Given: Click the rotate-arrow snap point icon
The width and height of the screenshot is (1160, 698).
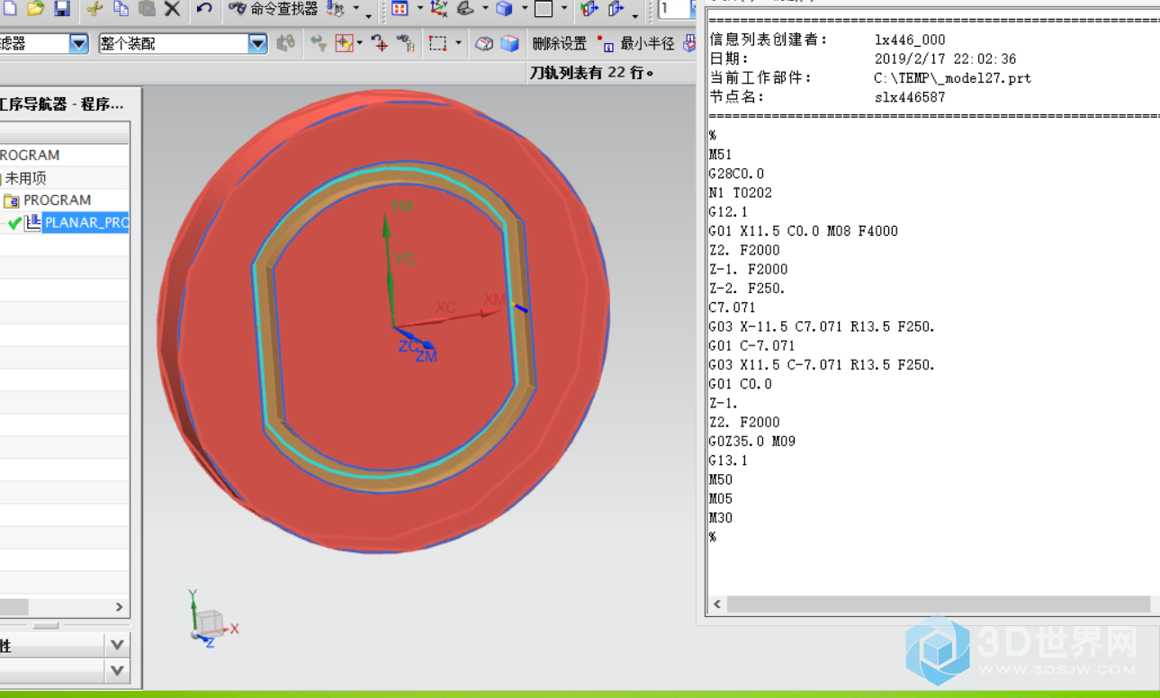Looking at the screenshot, I should coord(380,43).
